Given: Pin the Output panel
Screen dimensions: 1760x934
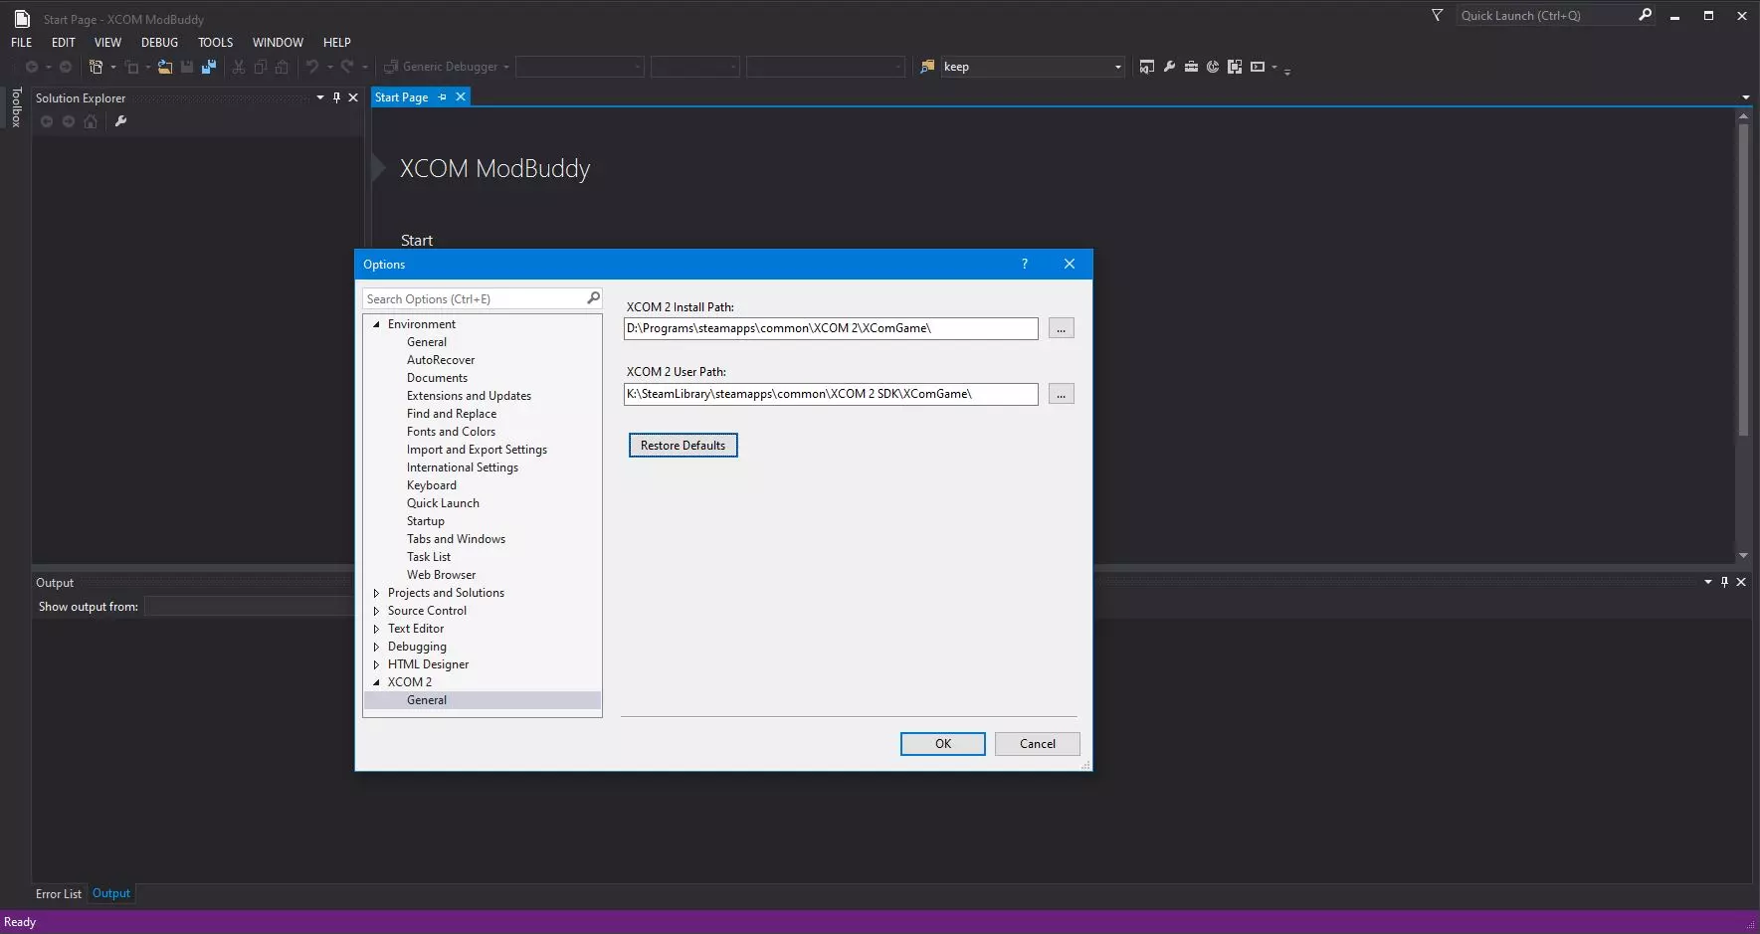Looking at the screenshot, I should point(1724,582).
